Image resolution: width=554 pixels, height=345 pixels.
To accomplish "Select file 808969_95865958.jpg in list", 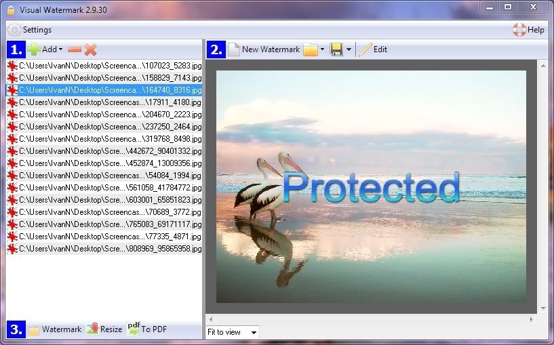I will click(104, 249).
